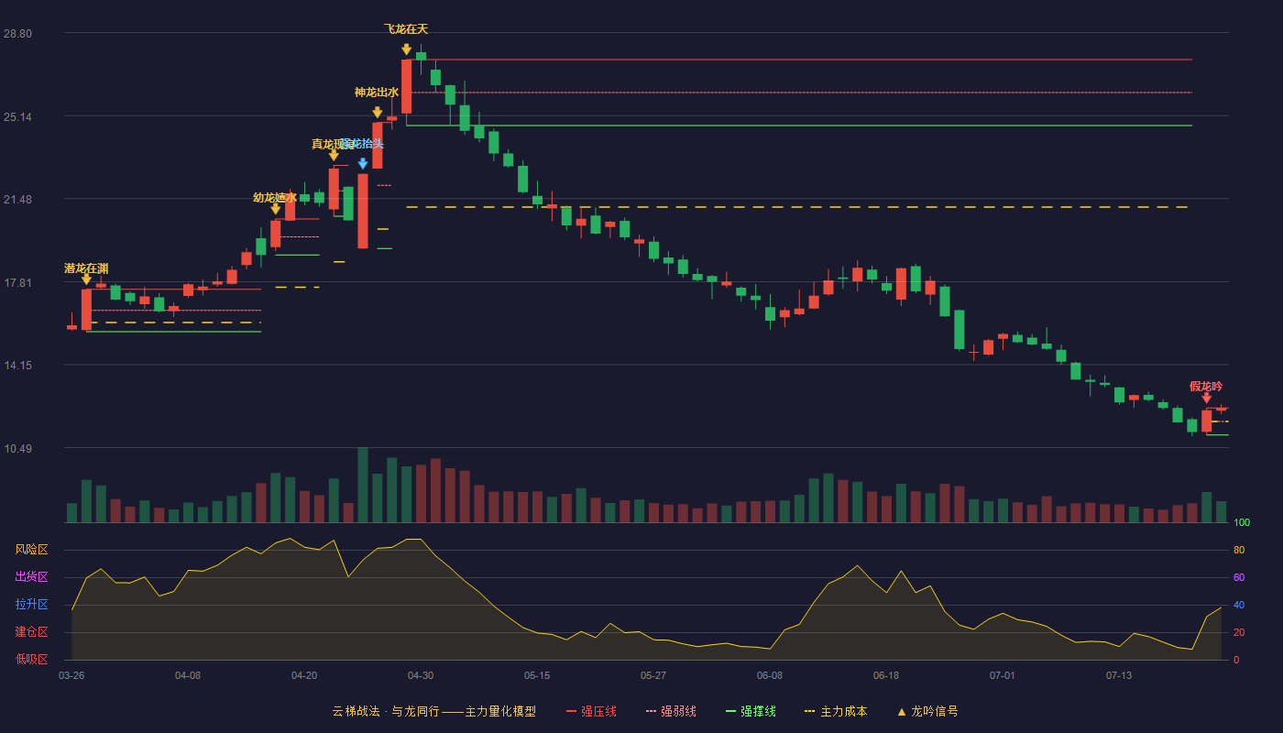1283x733 pixels.
Task: Click the 25.14 price axis label
Action: (x=17, y=117)
